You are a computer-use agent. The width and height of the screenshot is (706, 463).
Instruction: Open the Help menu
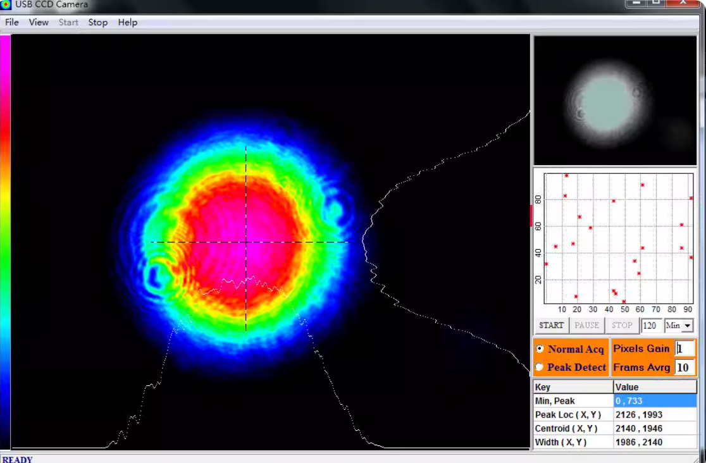[x=127, y=22]
